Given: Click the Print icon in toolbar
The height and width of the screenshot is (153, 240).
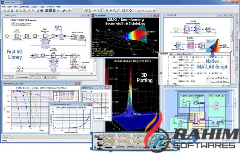Looking at the screenshot, I should point(38,10).
